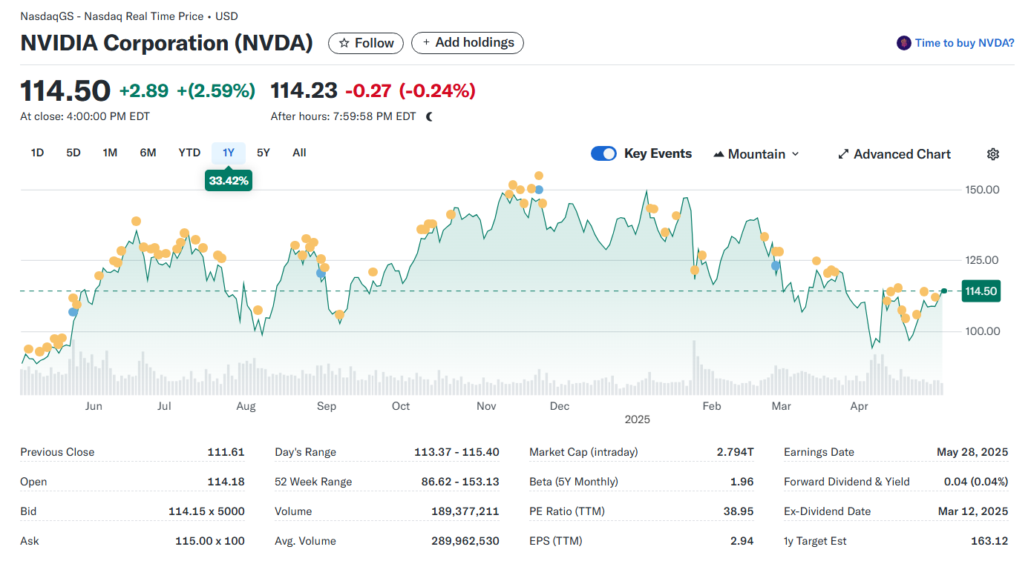Click the Previous Close value 111.61
1031x561 pixels.
click(x=226, y=452)
